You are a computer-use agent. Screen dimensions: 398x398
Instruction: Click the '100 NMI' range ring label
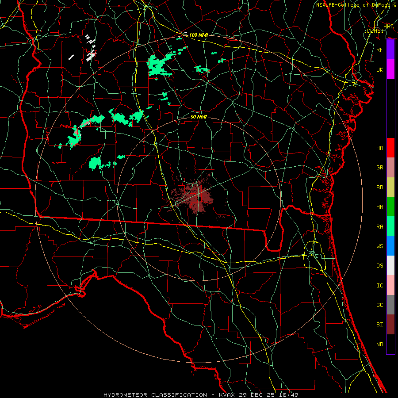pos(199,35)
